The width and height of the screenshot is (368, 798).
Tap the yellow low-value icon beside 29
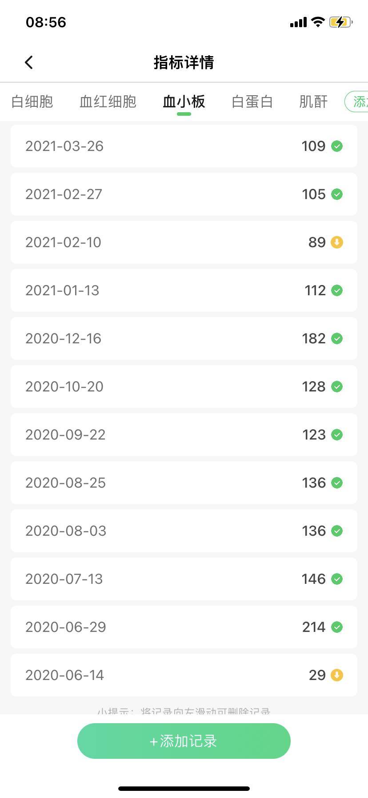pos(337,675)
